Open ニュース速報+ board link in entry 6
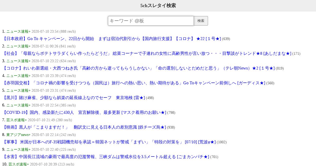316x166 pixels. coord(18,105)
